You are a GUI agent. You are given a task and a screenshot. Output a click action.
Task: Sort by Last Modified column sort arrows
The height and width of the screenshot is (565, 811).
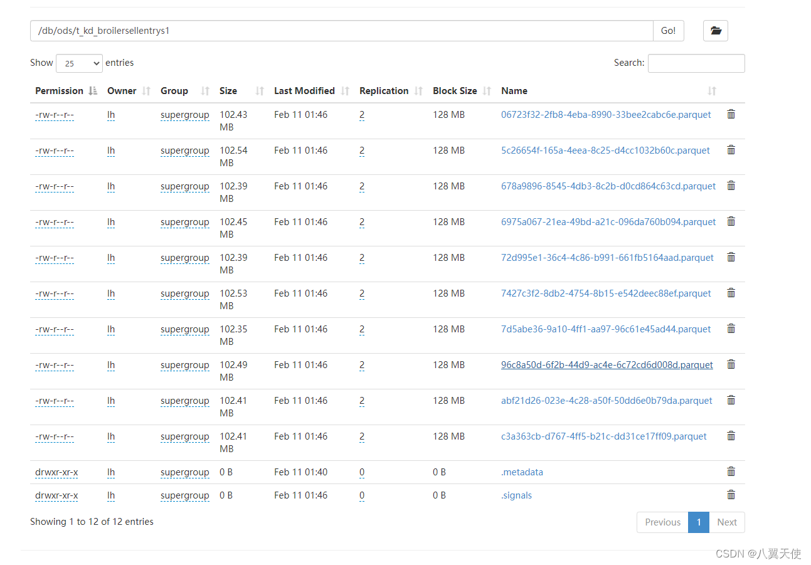click(x=345, y=91)
